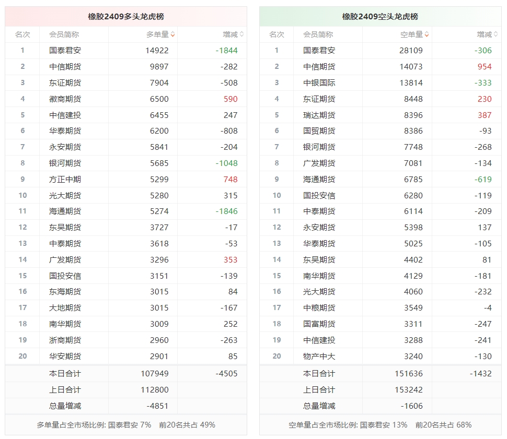Click long position value 14922
Screen dimensions: 507x439
tap(157, 51)
